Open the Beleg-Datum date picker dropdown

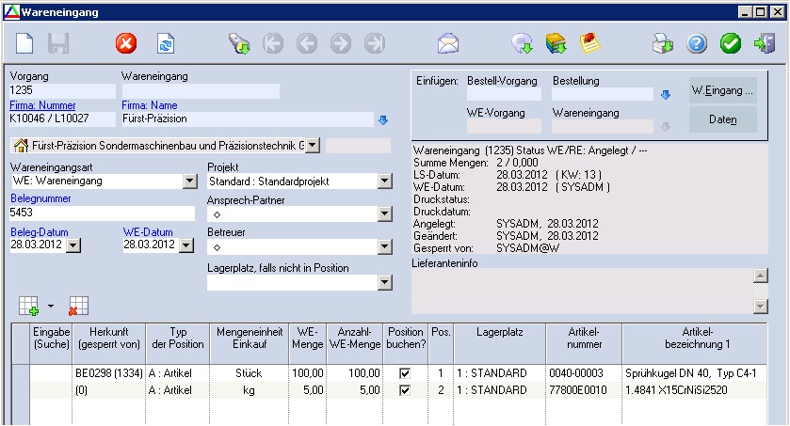coord(73,245)
